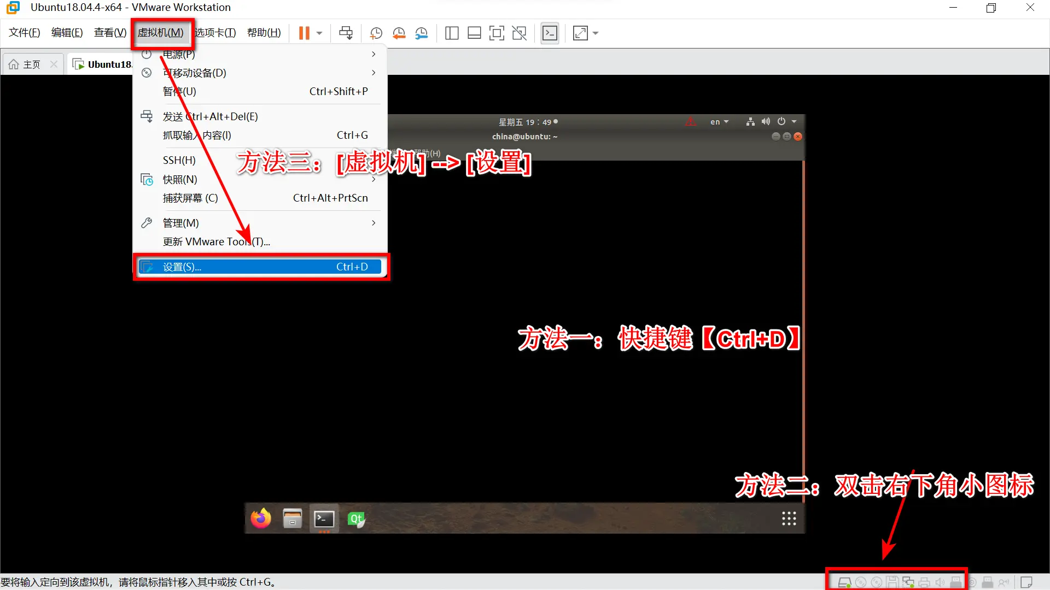This screenshot has width=1050, height=590.
Task: Open the en input source dropdown in Ubuntu
Action: click(x=719, y=122)
